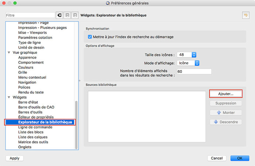Image resolution: width=255 pixels, height=166 pixels.
Task: Open the Couleurs preferences page
Action: coord(26,67)
